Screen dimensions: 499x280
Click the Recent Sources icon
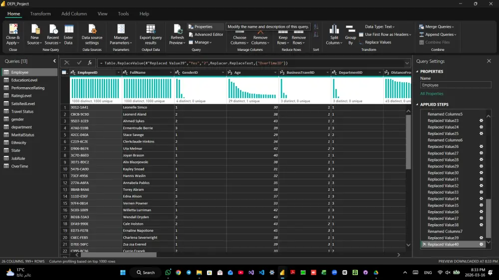tap(53, 34)
